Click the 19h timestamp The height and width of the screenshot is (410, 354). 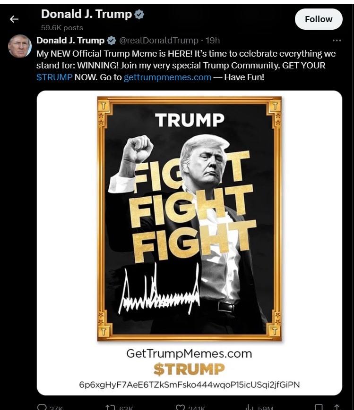coord(213,41)
